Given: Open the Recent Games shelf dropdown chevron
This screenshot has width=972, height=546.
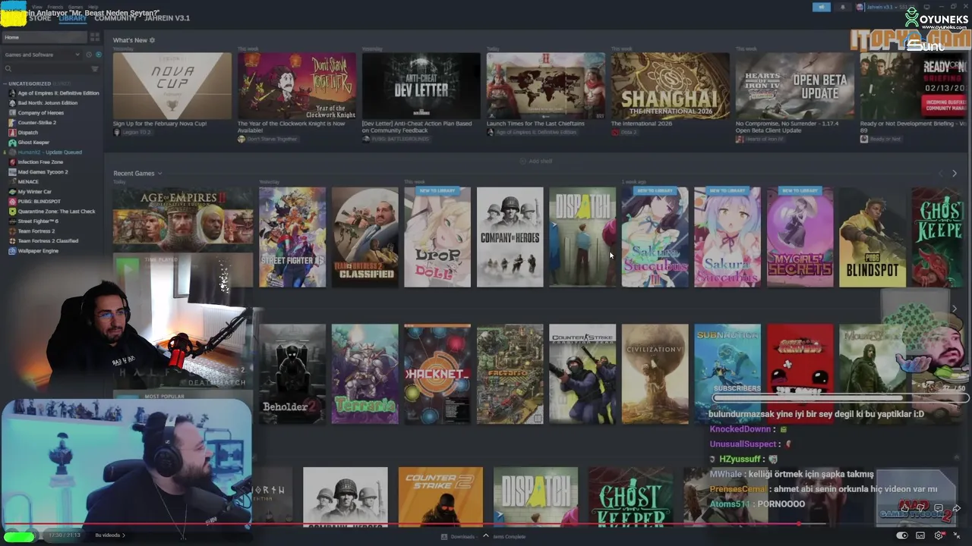Looking at the screenshot, I should point(159,174).
